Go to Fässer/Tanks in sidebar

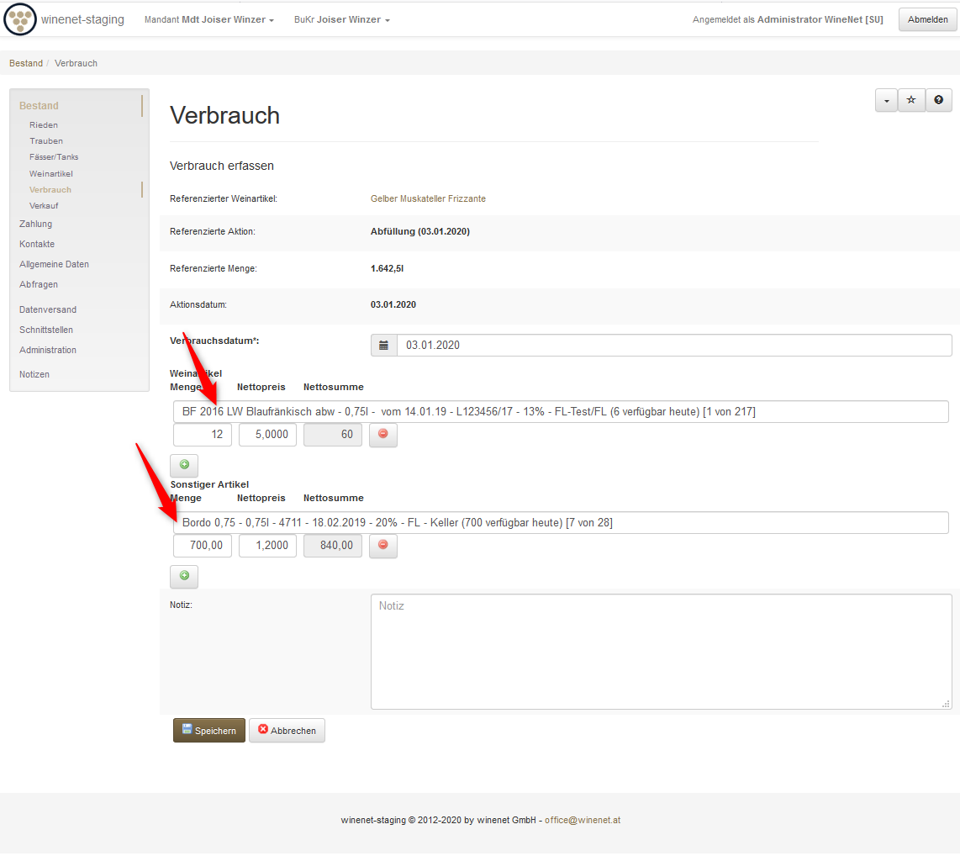54,157
